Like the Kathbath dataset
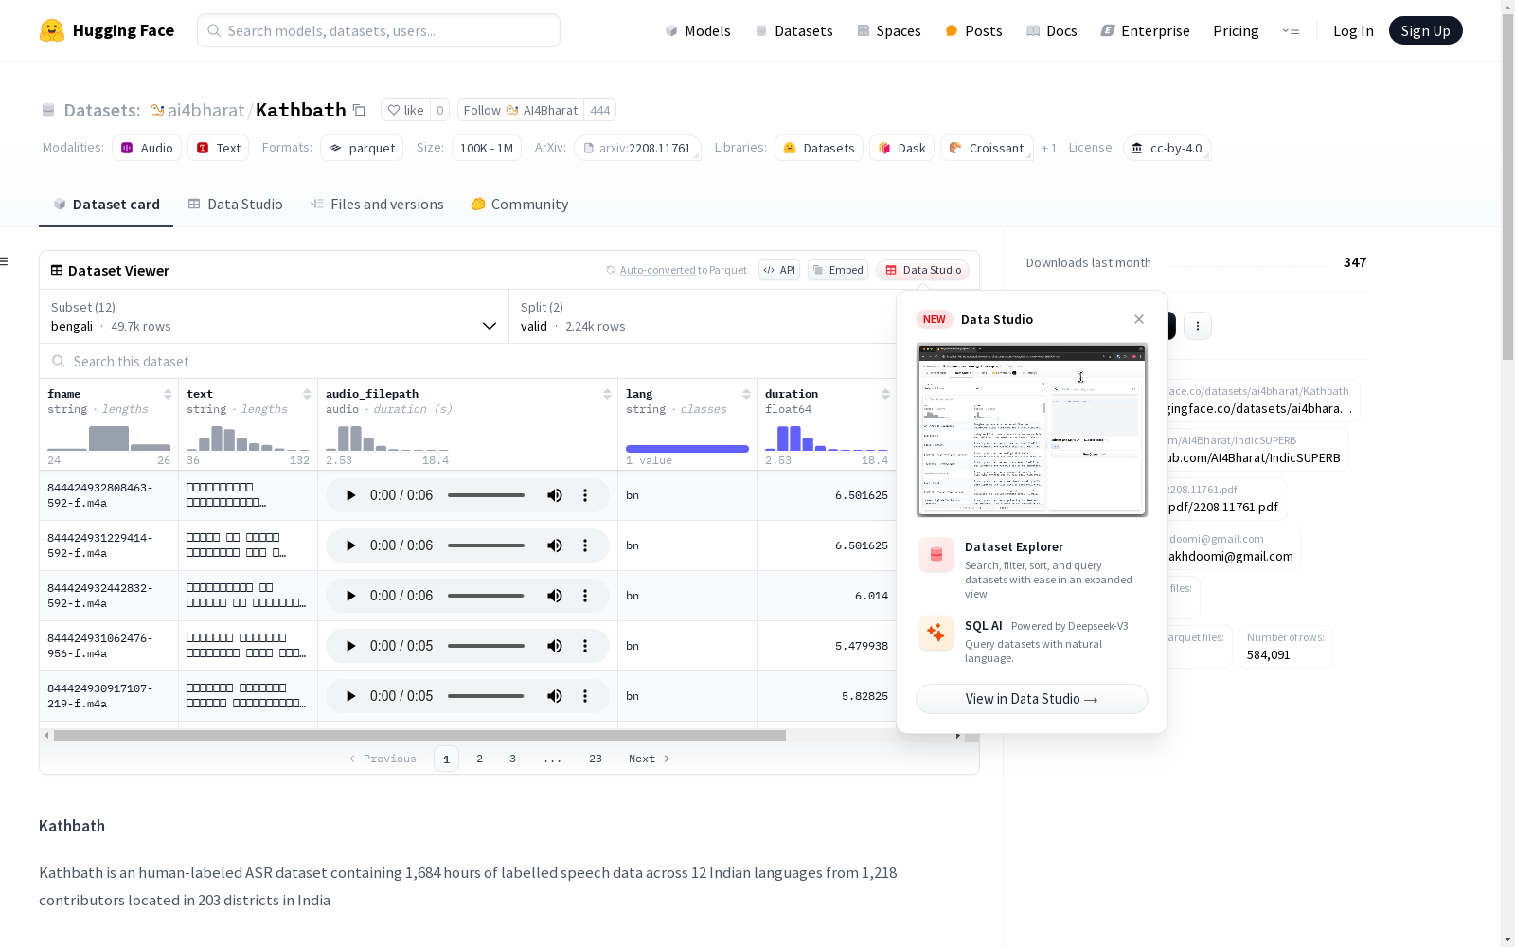 pyautogui.click(x=405, y=110)
